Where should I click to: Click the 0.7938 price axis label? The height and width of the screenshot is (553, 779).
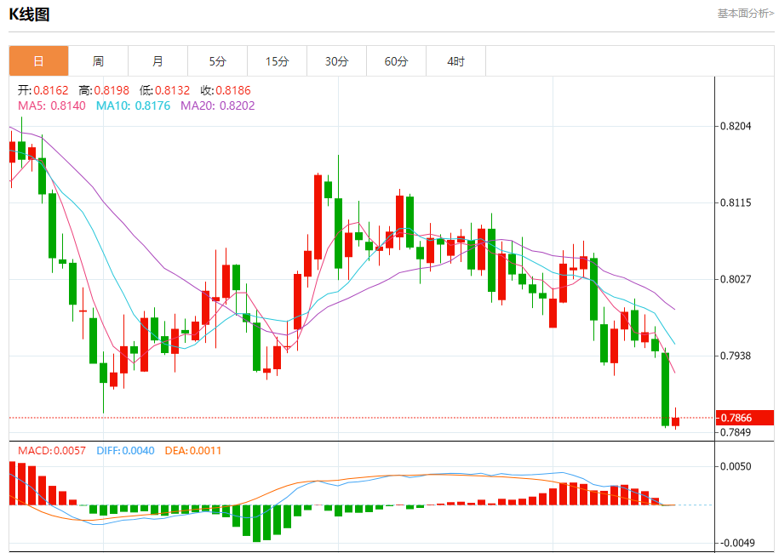point(736,356)
